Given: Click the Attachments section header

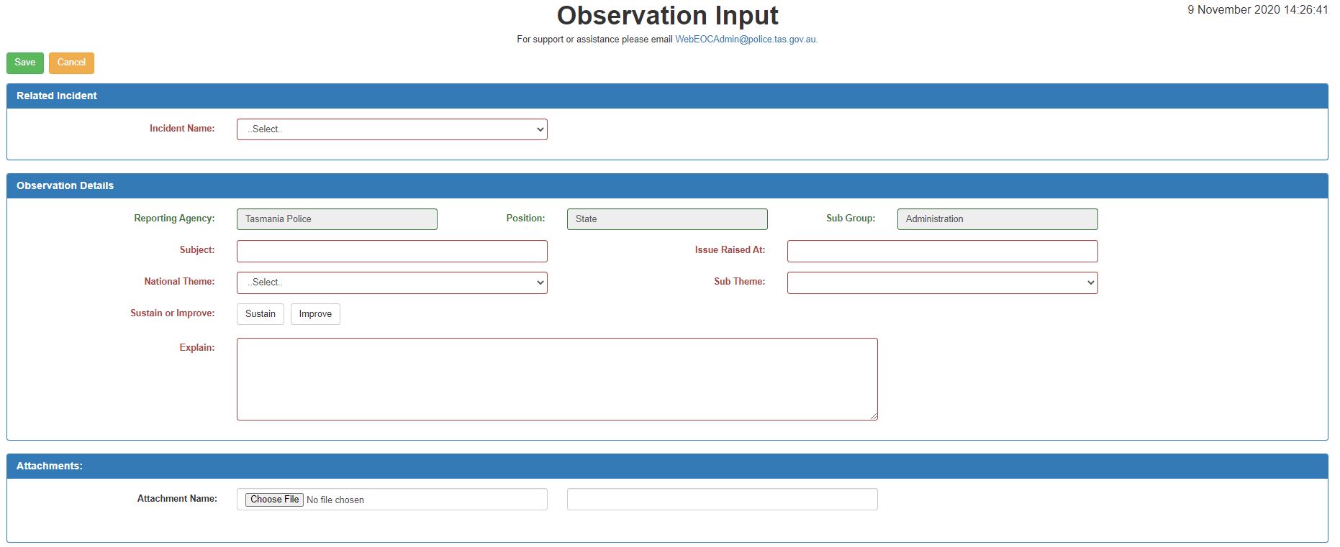Looking at the screenshot, I should click(50, 466).
